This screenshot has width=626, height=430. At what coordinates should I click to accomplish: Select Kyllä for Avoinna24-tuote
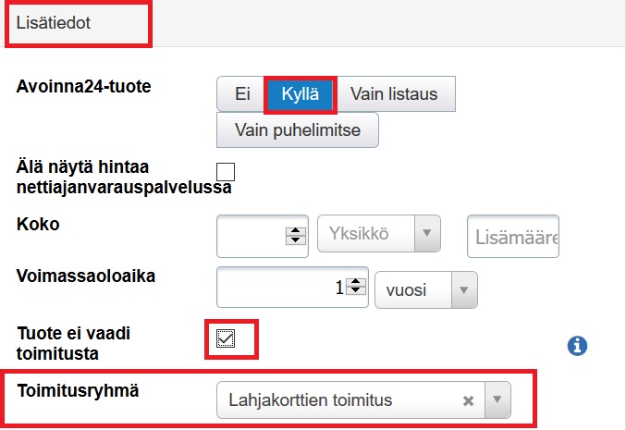[300, 93]
